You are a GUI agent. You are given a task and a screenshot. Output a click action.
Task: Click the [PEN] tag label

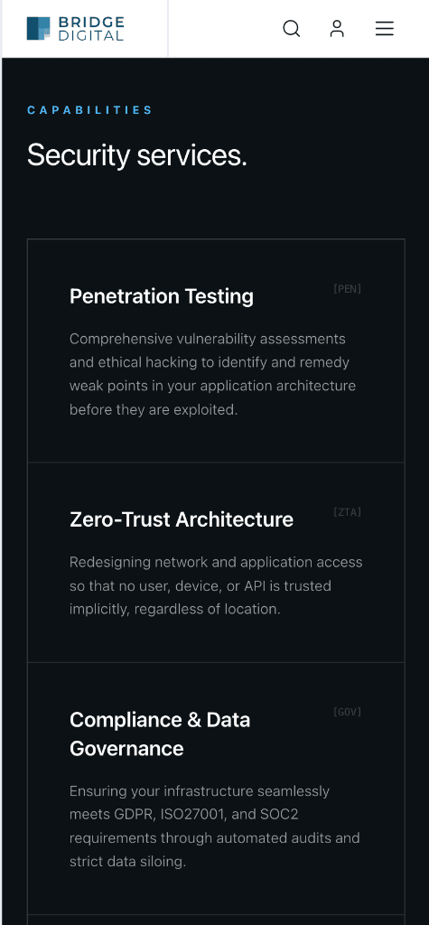click(347, 289)
